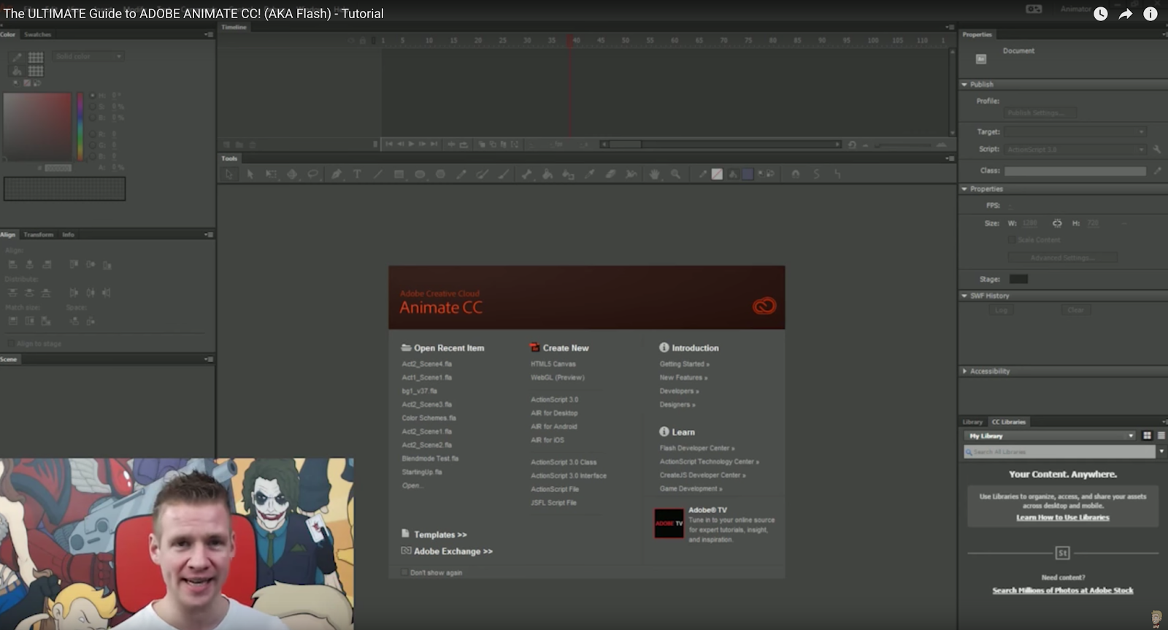Open the Color panel options menu
1168x630 pixels.
click(x=209, y=34)
